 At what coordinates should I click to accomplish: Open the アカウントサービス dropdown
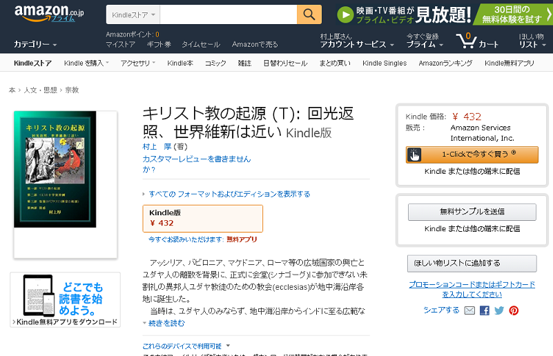[357, 44]
